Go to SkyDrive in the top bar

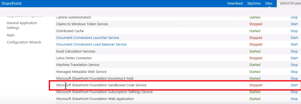click(x=254, y=3)
